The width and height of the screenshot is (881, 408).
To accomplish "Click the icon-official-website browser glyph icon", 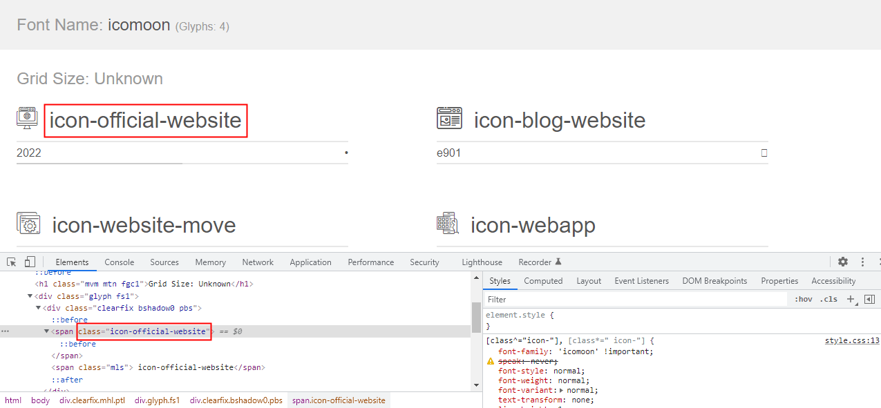I will click(x=27, y=118).
